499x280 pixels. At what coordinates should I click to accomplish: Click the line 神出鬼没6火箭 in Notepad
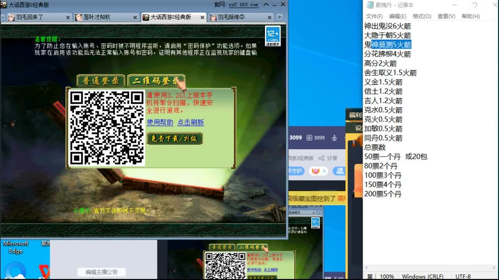(x=388, y=26)
